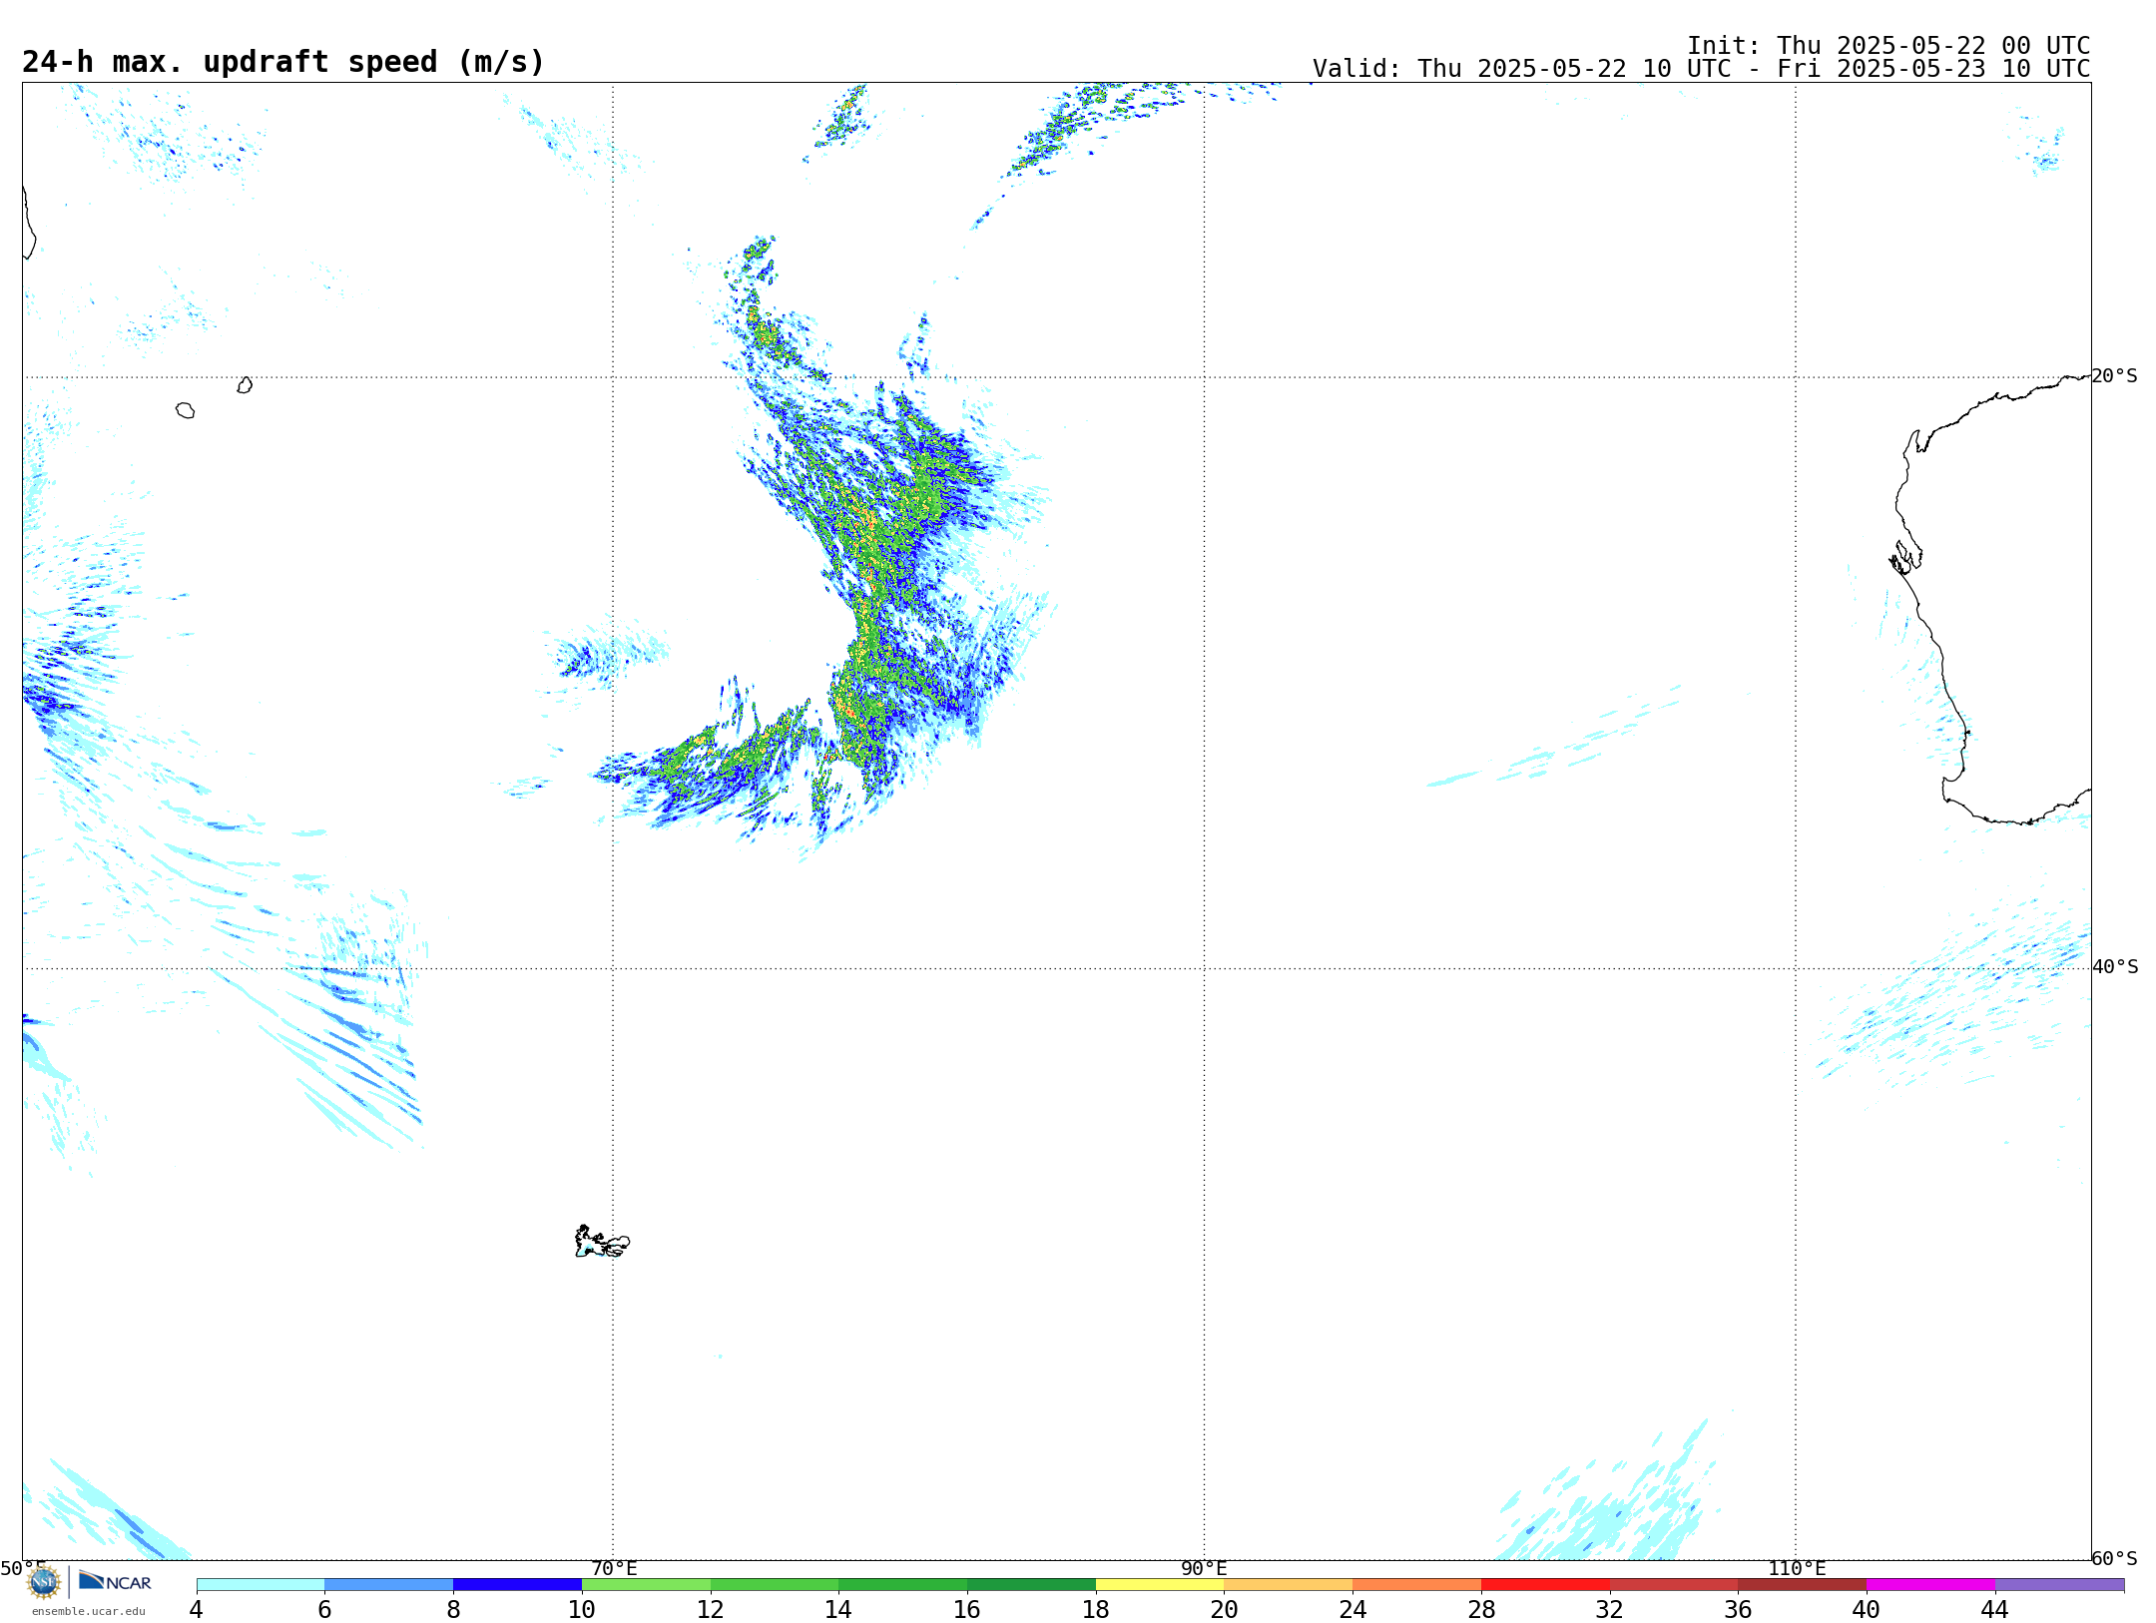Click colorbar tick label '32'
2156x1623 pixels.
click(x=1610, y=1610)
